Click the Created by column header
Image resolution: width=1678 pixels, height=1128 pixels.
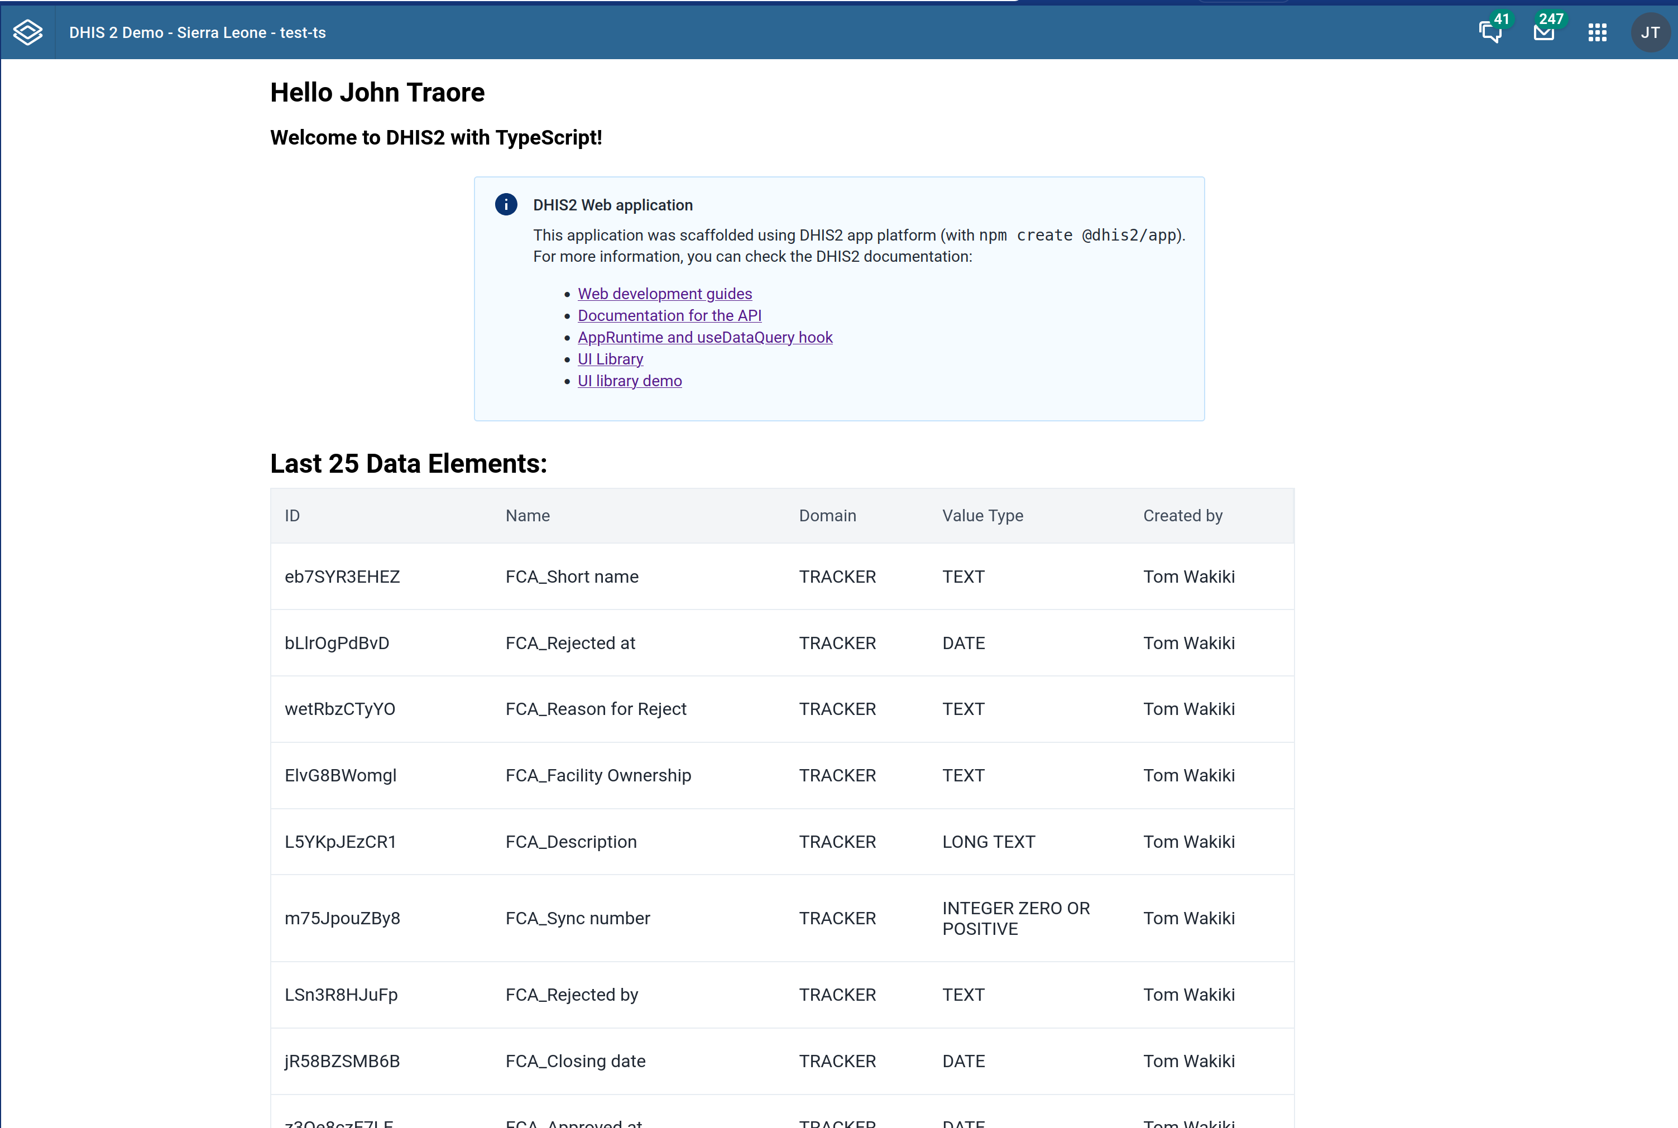click(1182, 515)
